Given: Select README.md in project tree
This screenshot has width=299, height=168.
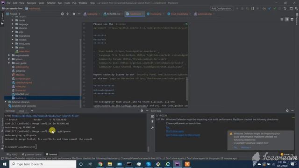Looking at the screenshot, I should pyautogui.click(x=22, y=94).
